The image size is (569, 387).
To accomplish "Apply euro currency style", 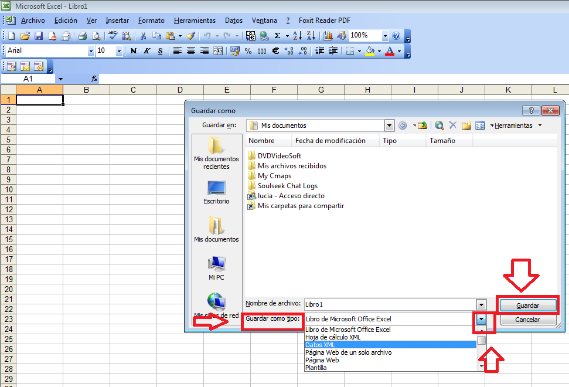I will (275, 51).
